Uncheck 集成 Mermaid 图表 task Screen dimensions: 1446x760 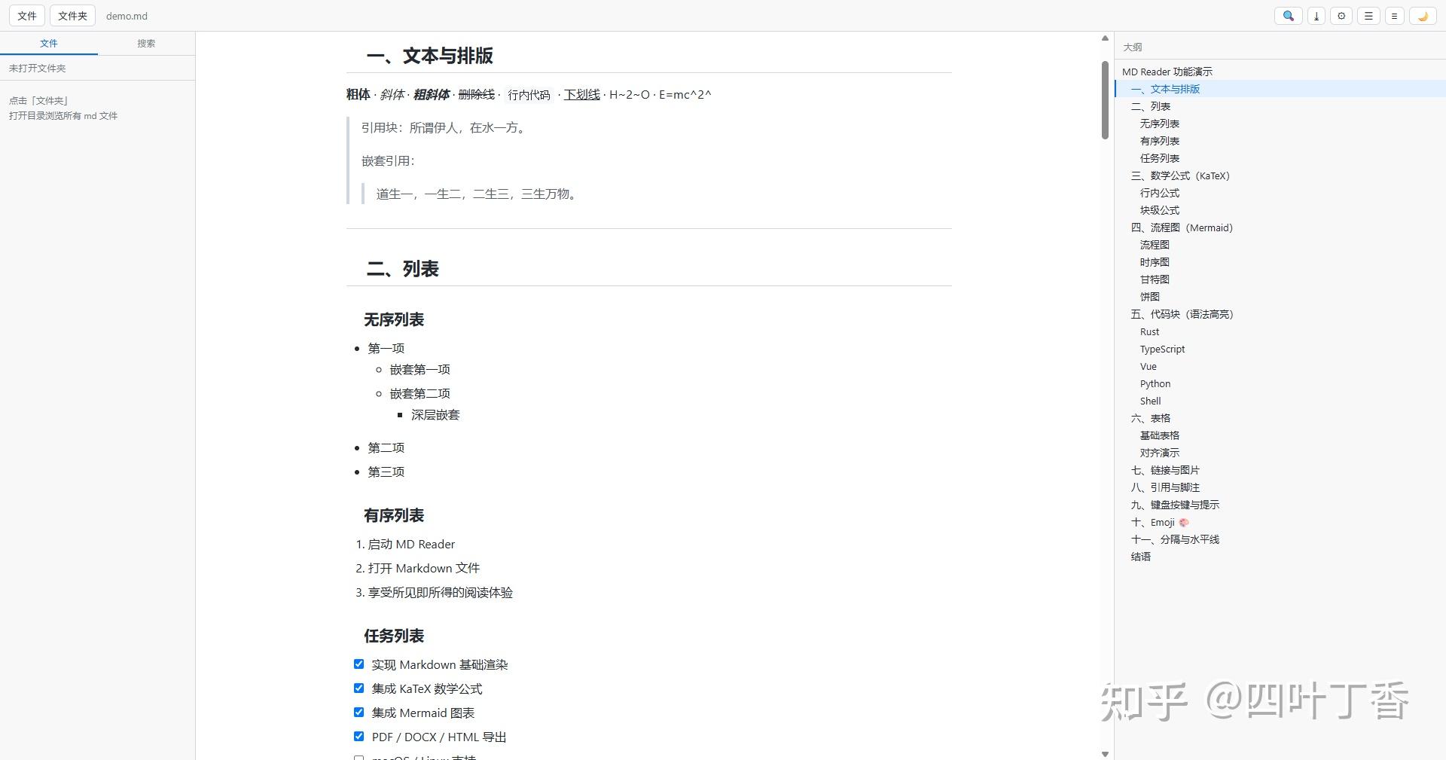(x=358, y=713)
